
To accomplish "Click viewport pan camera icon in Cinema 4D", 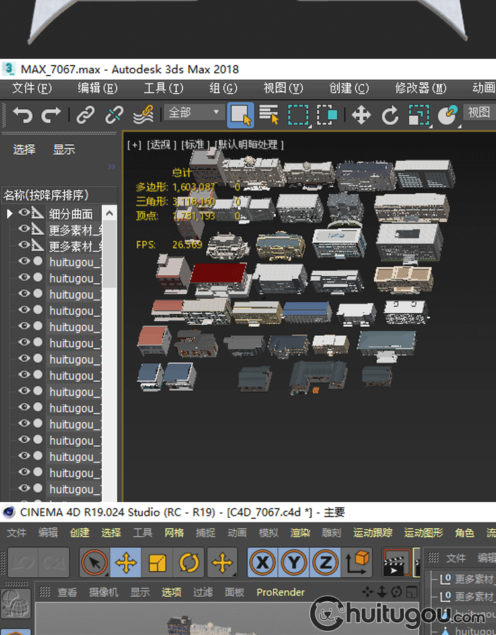I will [x=368, y=592].
